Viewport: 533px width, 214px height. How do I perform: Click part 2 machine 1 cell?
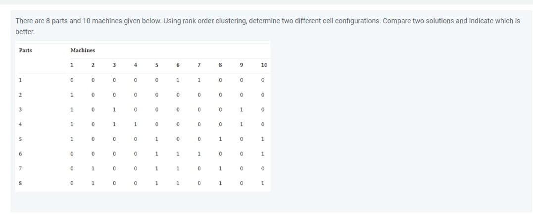pos(72,95)
